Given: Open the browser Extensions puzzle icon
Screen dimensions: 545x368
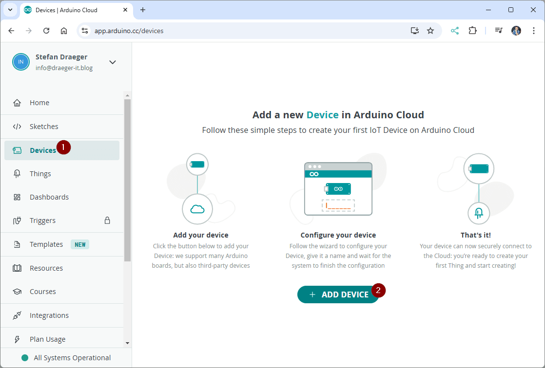Looking at the screenshot, I should (472, 31).
